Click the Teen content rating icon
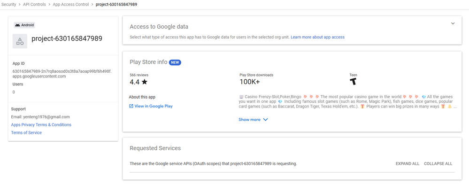469x184 pixels. click(x=353, y=82)
